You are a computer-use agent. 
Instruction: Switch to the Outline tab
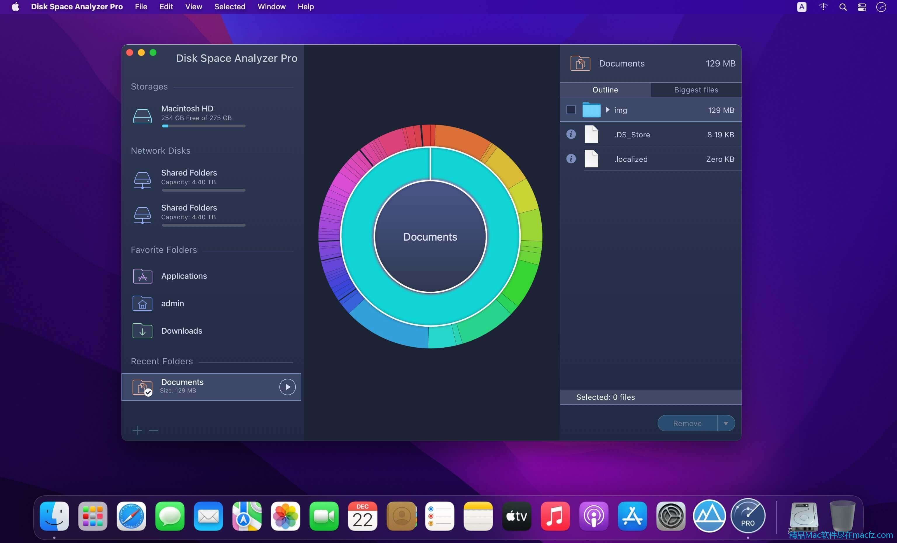(605, 90)
